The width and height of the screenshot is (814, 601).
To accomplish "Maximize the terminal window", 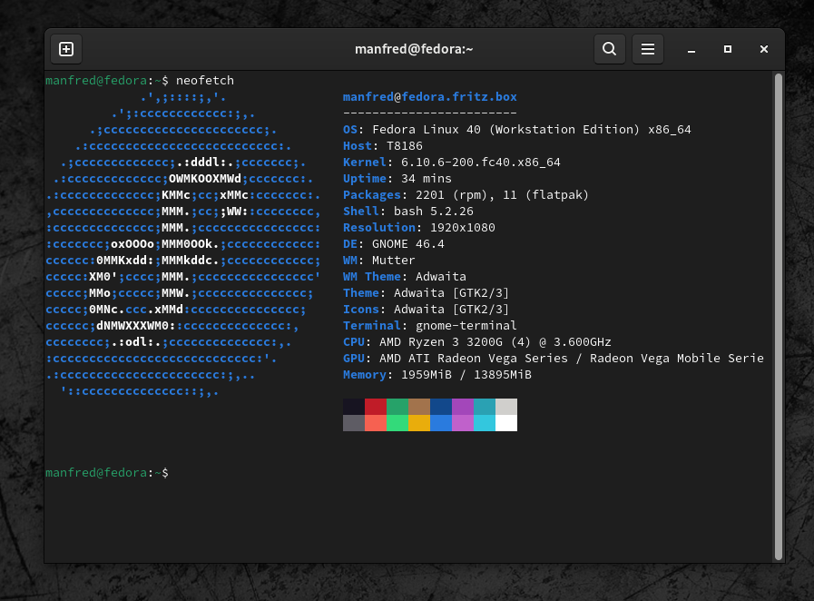I will pyautogui.click(x=728, y=49).
